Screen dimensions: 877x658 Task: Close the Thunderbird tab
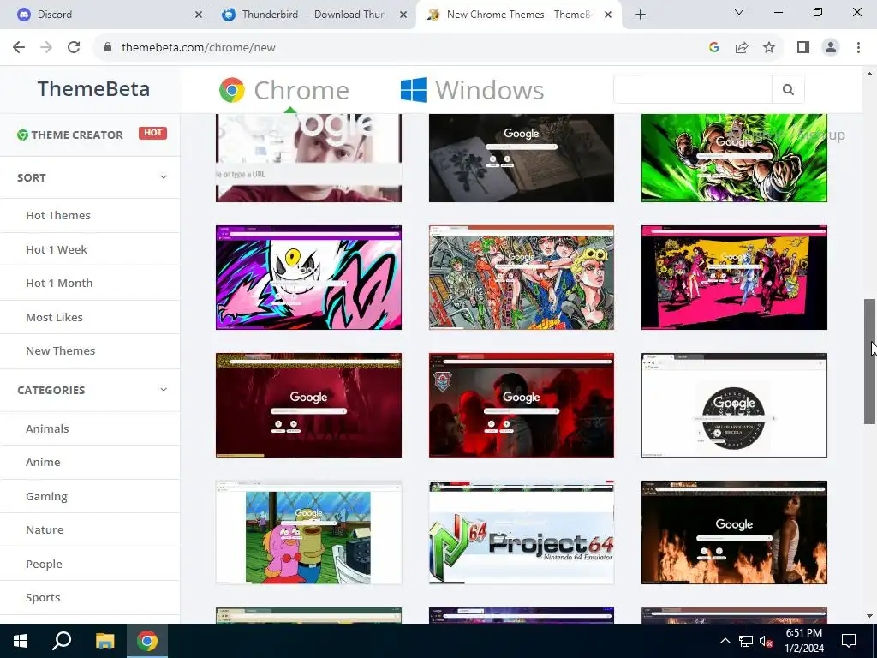point(403,15)
